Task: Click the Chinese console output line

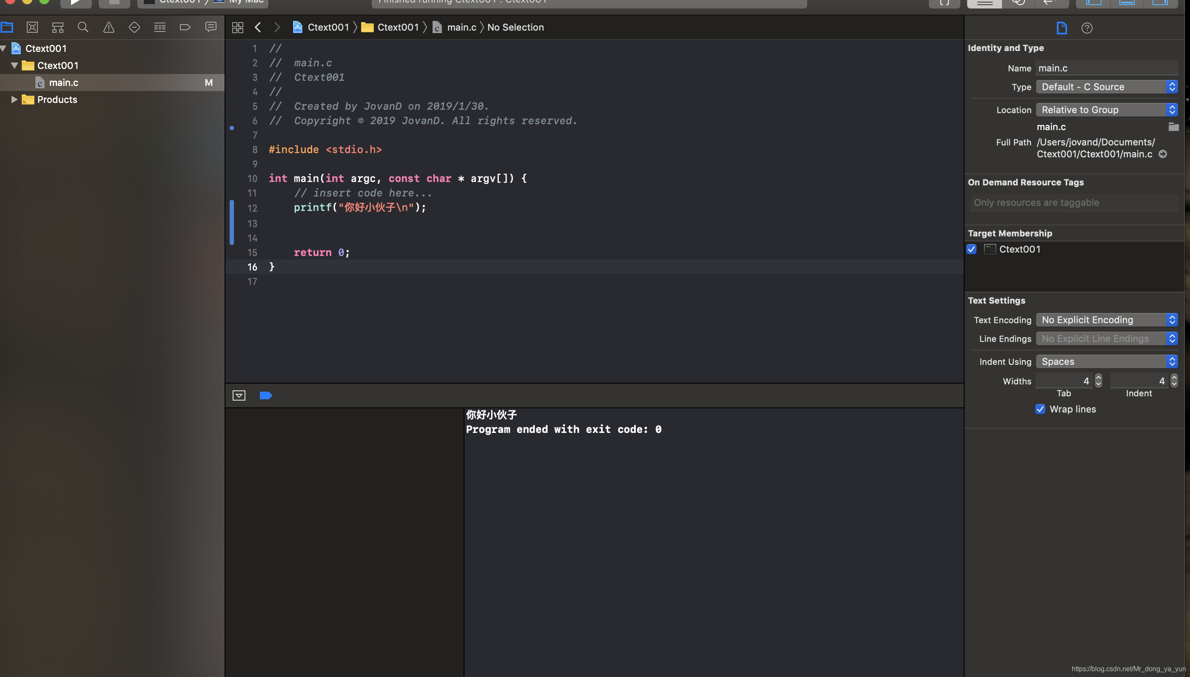Action: tap(492, 414)
